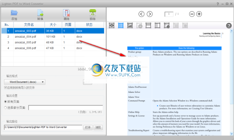Image resolution: width=234 pixels, height=140 pixels.
Task: Click 'The option:' table header in preview
Action: coord(139,48)
